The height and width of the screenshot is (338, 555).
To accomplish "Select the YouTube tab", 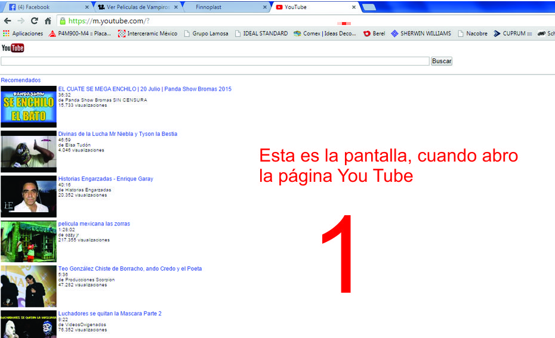I will tap(316, 7).
